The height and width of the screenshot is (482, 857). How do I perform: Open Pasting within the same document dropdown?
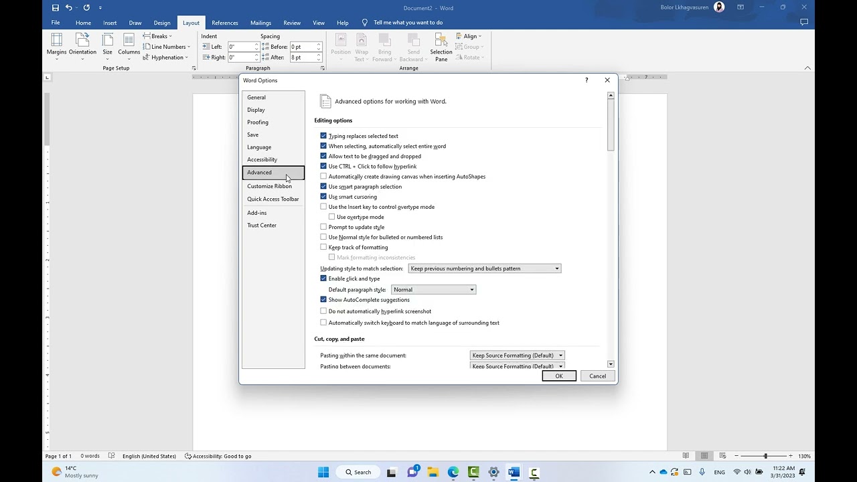coord(518,355)
